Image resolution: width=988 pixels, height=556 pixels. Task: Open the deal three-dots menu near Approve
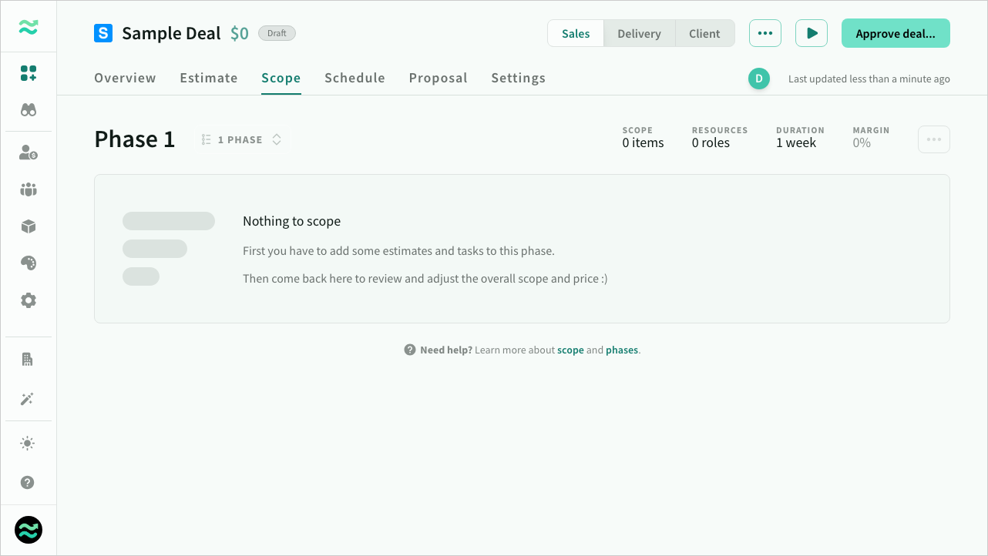[x=765, y=33]
